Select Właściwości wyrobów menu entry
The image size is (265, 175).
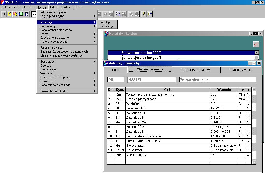(x=67, y=12)
